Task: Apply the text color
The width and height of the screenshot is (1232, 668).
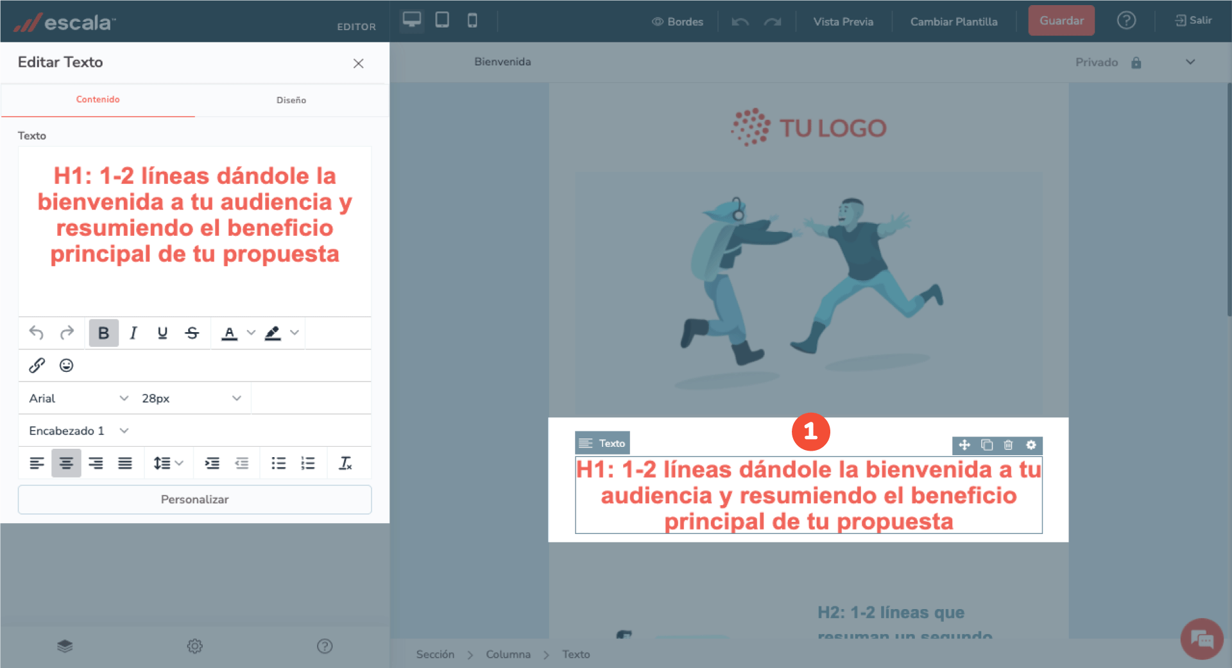Action: [229, 333]
